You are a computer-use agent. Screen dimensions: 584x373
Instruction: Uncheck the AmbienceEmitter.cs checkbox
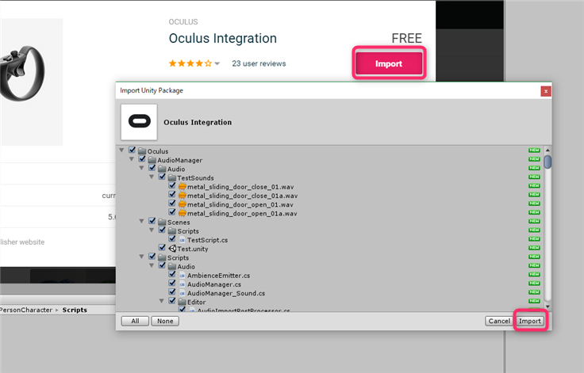(172, 274)
